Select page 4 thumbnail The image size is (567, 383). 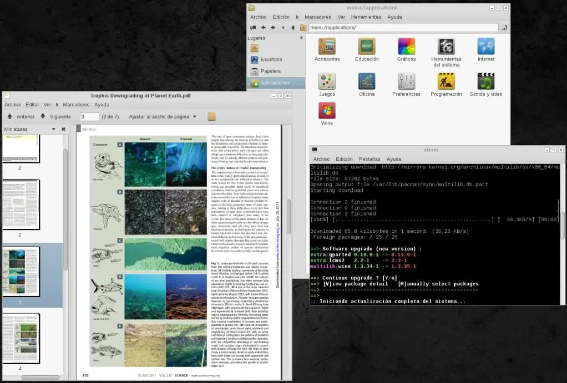(21, 339)
